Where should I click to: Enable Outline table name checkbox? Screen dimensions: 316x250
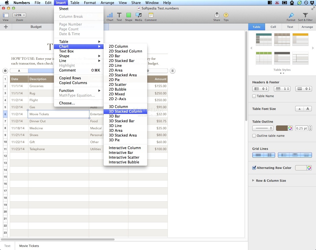point(254,136)
